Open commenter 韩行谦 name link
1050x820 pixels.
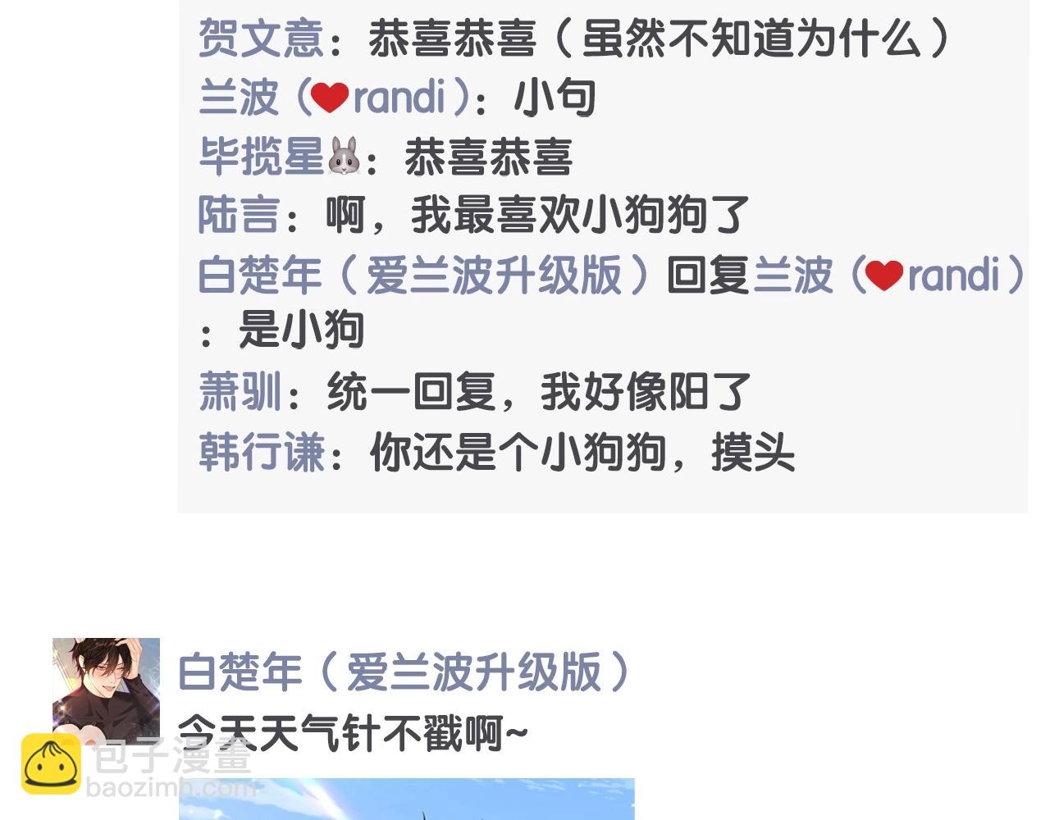click(x=262, y=452)
